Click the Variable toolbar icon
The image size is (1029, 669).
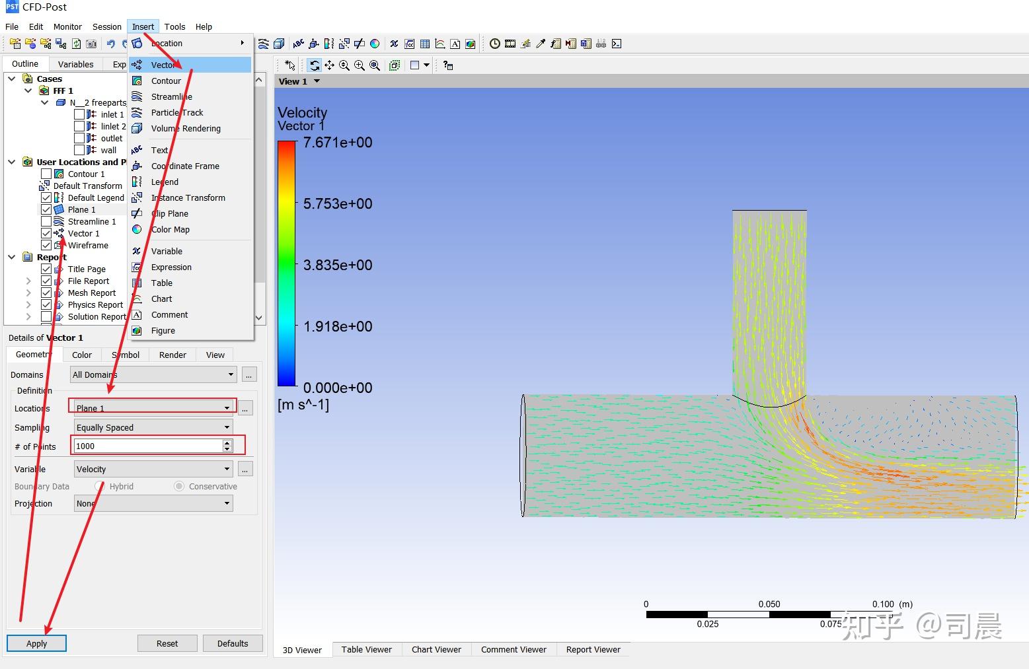point(395,44)
